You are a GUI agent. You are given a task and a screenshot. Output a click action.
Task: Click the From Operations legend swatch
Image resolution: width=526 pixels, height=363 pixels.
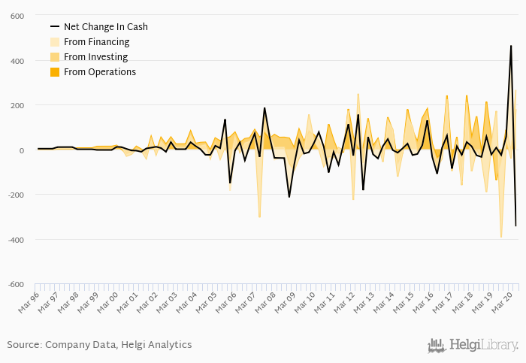point(55,72)
